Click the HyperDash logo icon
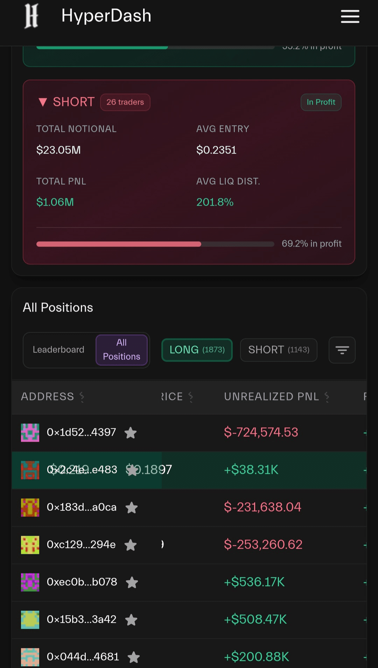This screenshot has width=378, height=668. (31, 16)
